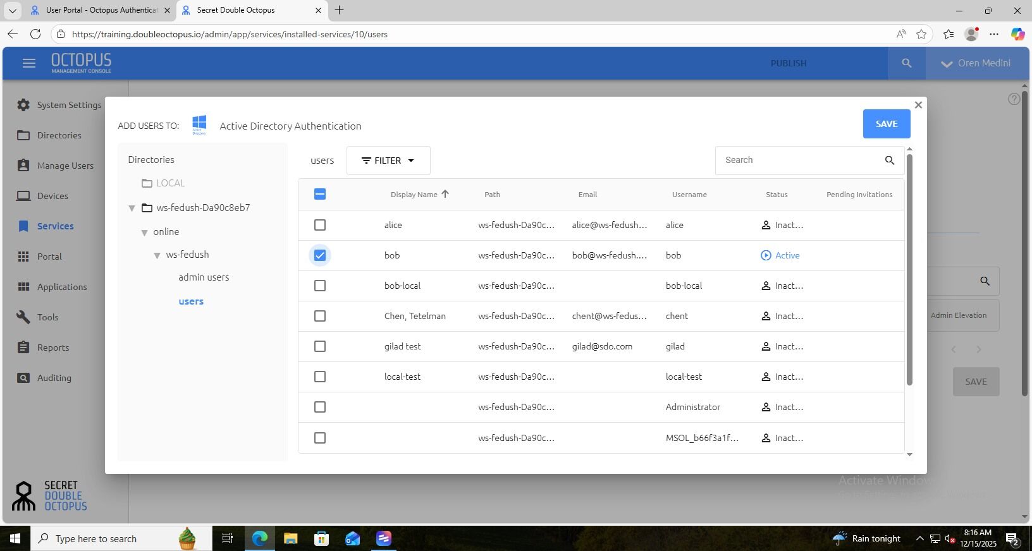Collapse the ws-fedush-Da90c8eb7 directory arrow
1032x551 pixels.
coord(132,208)
